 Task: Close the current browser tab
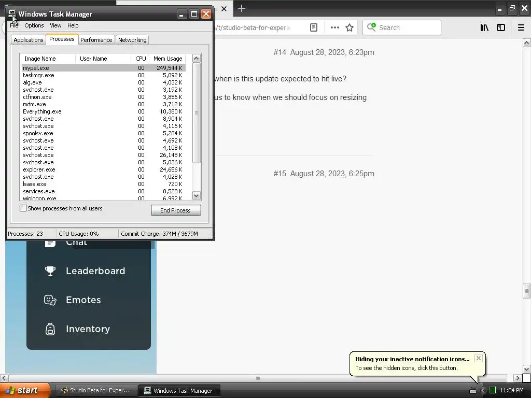(x=224, y=9)
